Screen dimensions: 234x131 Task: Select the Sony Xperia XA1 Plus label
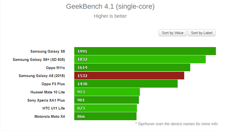click(46, 100)
